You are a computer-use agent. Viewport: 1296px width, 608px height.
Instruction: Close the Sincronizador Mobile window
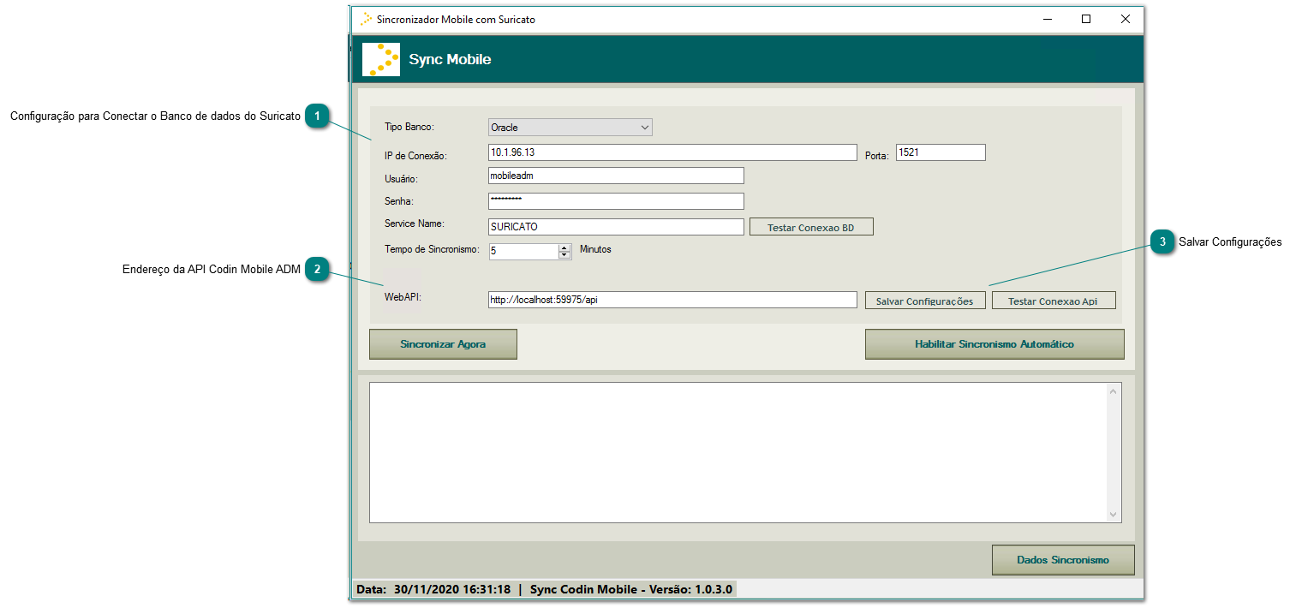coord(1125,19)
